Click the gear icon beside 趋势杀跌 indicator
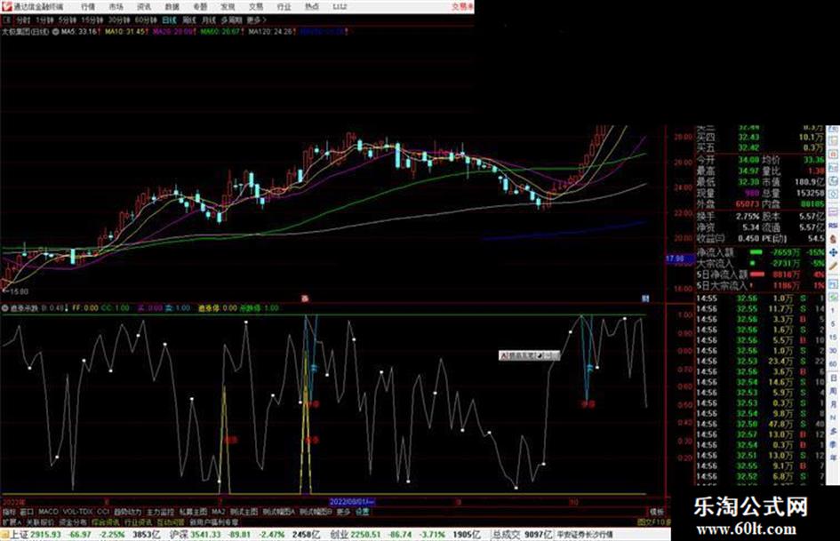The image size is (840, 541). click(x=5, y=308)
